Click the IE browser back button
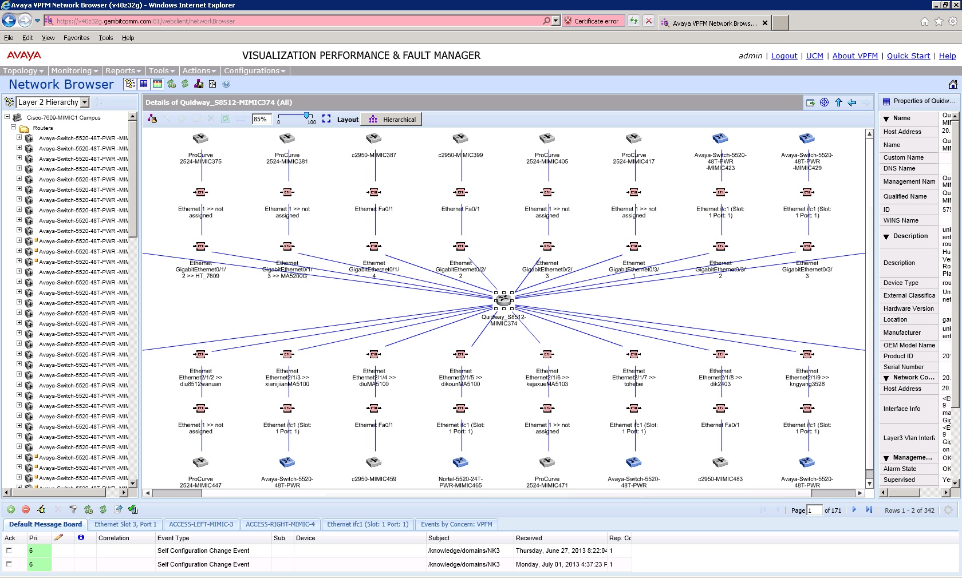 pos(9,21)
